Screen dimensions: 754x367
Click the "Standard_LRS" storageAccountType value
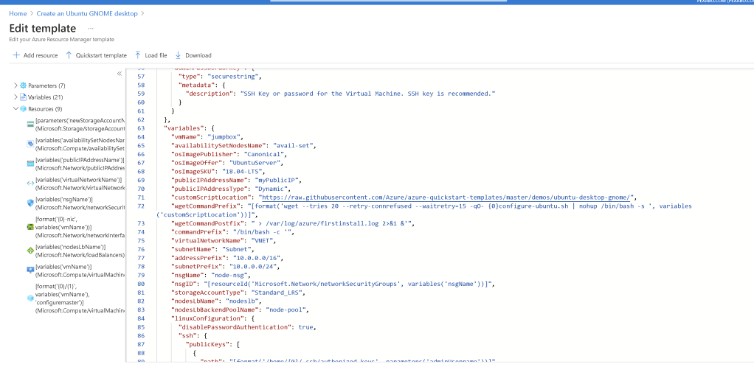point(275,292)
